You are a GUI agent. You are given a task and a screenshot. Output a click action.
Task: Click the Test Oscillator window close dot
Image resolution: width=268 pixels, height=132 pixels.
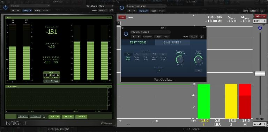[x=122, y=28]
